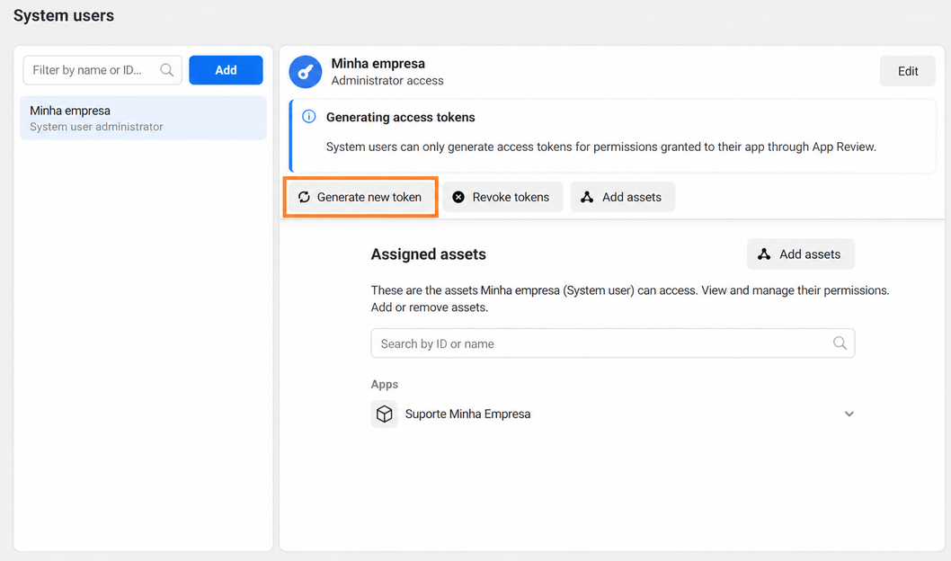
Task: Click the blue key avatar icon
Action: tap(305, 72)
